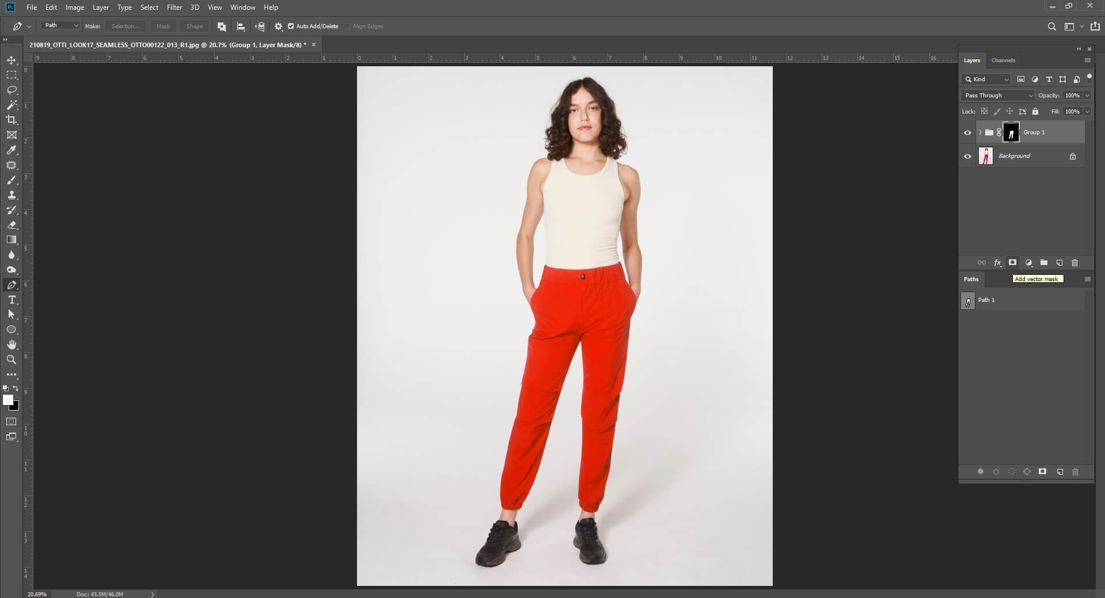Delete layer with the trash icon
The height and width of the screenshot is (598, 1105).
[x=1074, y=263]
